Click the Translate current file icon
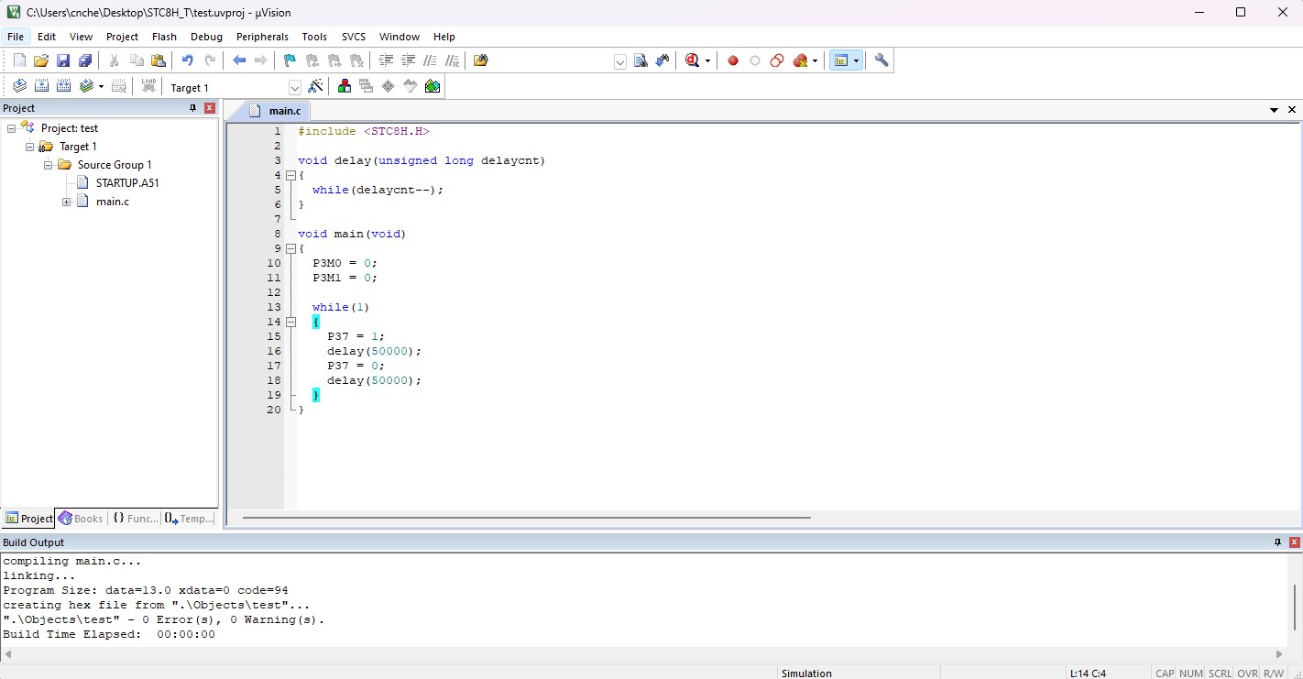Screen dimensions: 1303x679 [19, 86]
